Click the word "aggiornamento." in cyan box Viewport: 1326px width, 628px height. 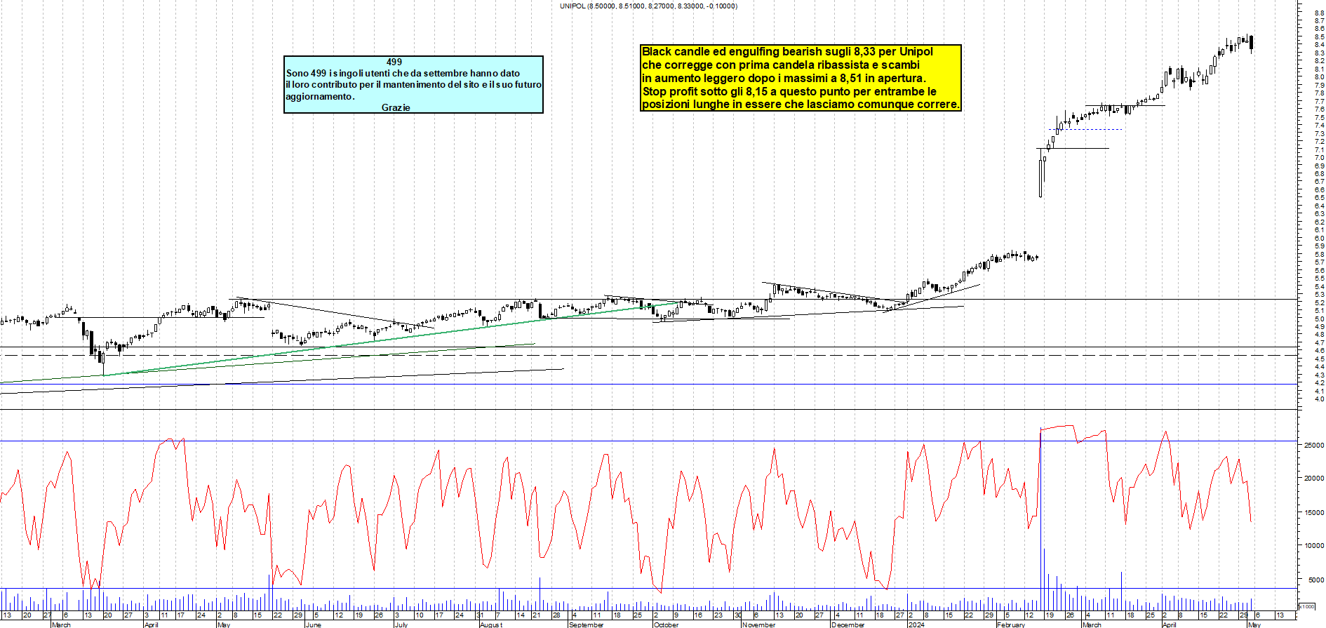coord(320,96)
